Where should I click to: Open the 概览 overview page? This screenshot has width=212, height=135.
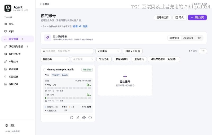click(17, 24)
